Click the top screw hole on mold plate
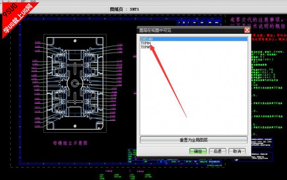The image size is (287, 180). tap(75, 41)
